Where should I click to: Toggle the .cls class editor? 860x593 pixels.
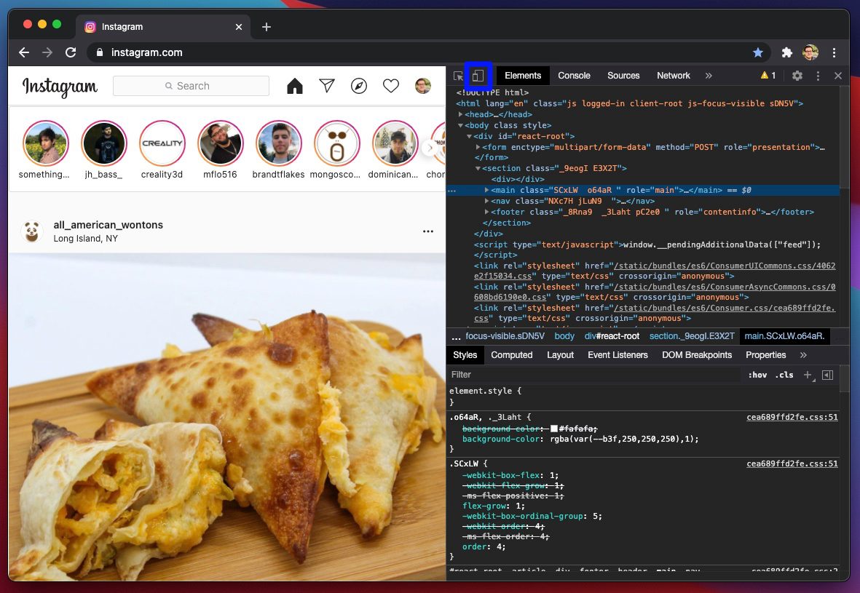(x=784, y=375)
